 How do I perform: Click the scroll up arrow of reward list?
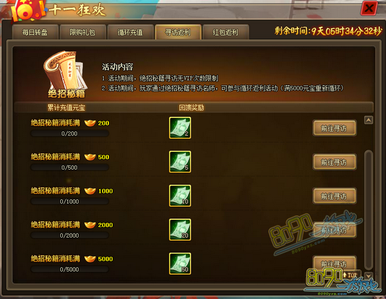coord(369,120)
